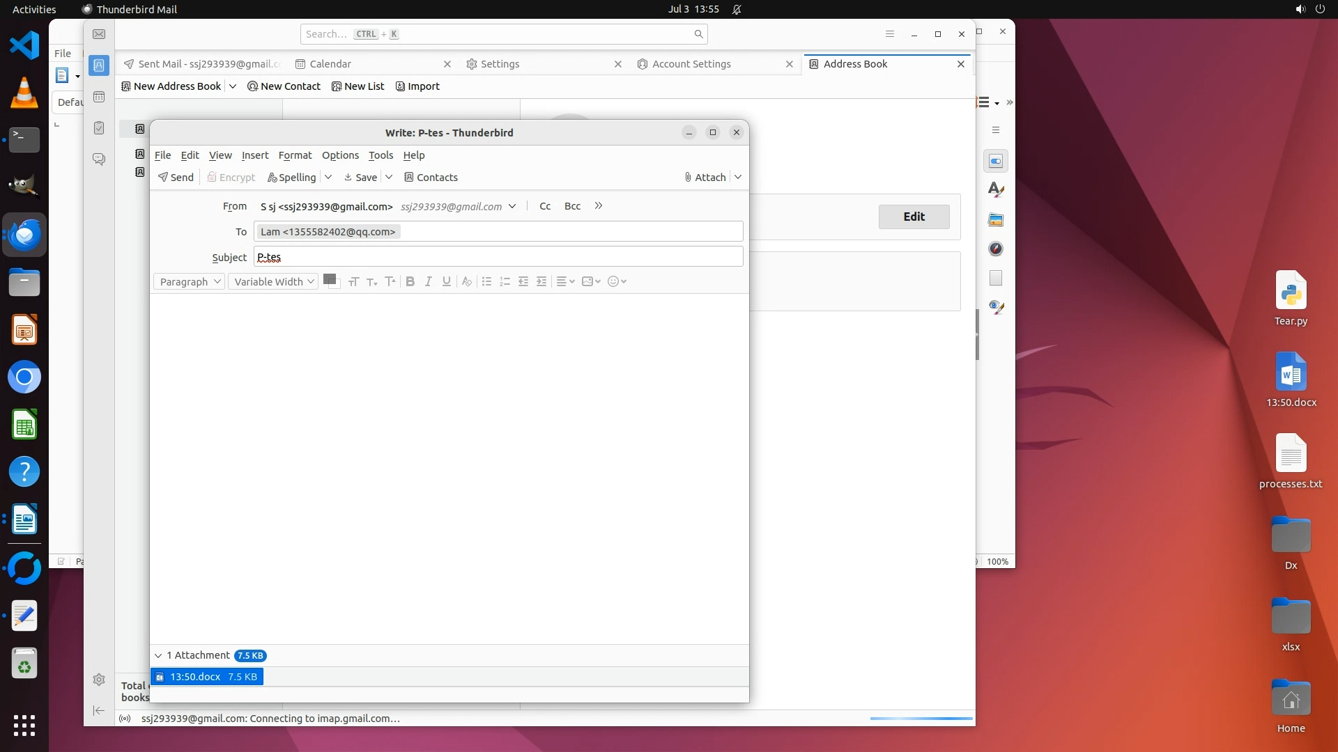Viewport: 1338px width, 752px height.
Task: Open the Paragraph style dropdown
Action: tap(190, 281)
